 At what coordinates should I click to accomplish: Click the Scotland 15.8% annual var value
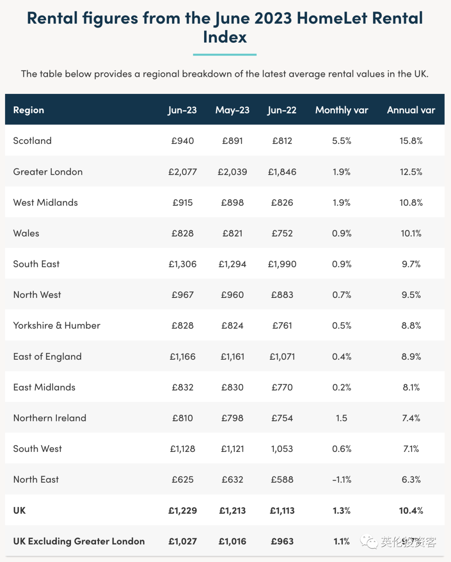pyautogui.click(x=411, y=141)
